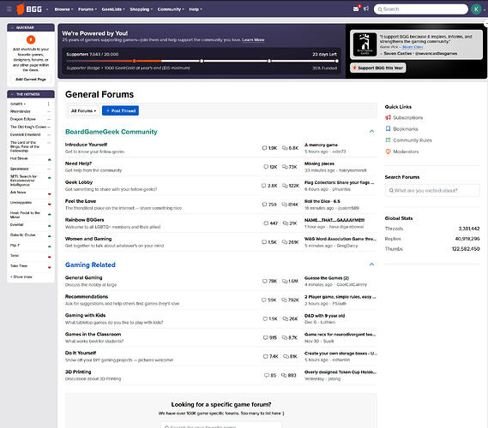
Task: Open the Games in the Classroom forum
Action: [x=93, y=334]
